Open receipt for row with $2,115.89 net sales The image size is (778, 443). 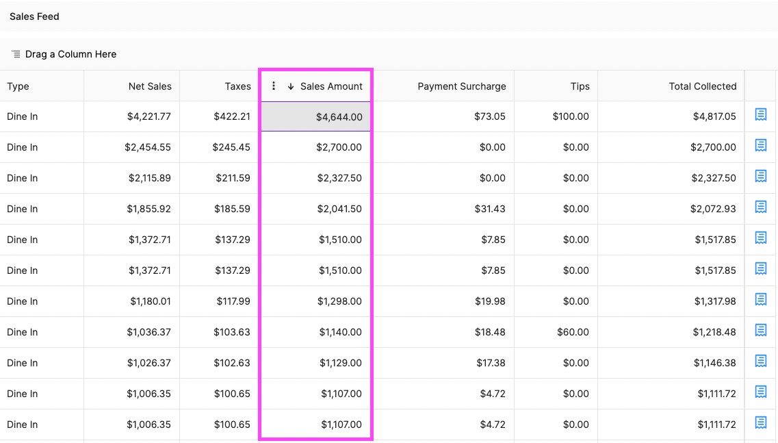[x=760, y=177]
